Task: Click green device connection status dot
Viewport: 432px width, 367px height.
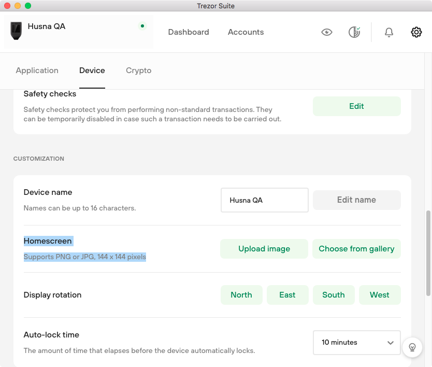Action: tap(142, 26)
